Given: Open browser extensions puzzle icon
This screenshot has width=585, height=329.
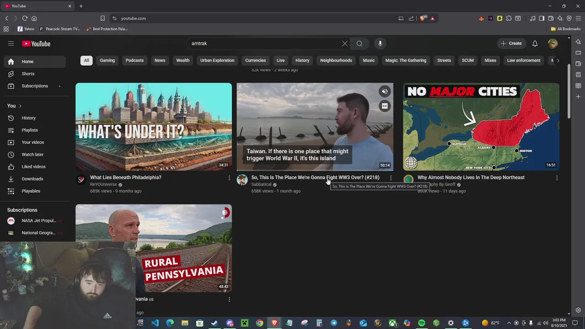Looking at the screenshot, I should 509,18.
